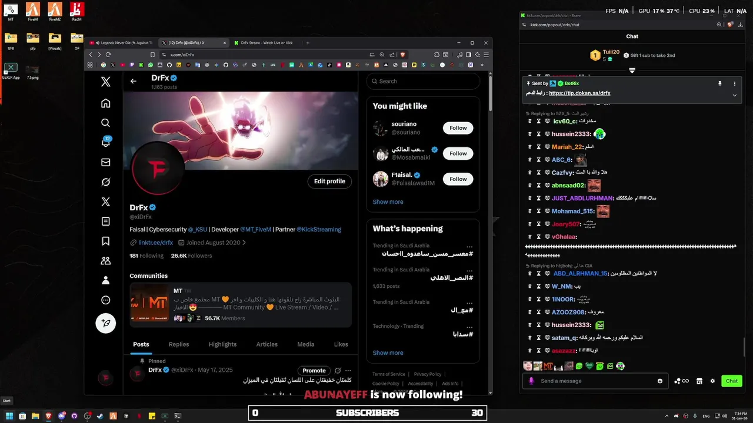
Task: Expand pinned BotRix message chevron
Action: pos(734,95)
